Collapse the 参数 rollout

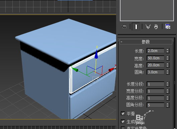146,42
